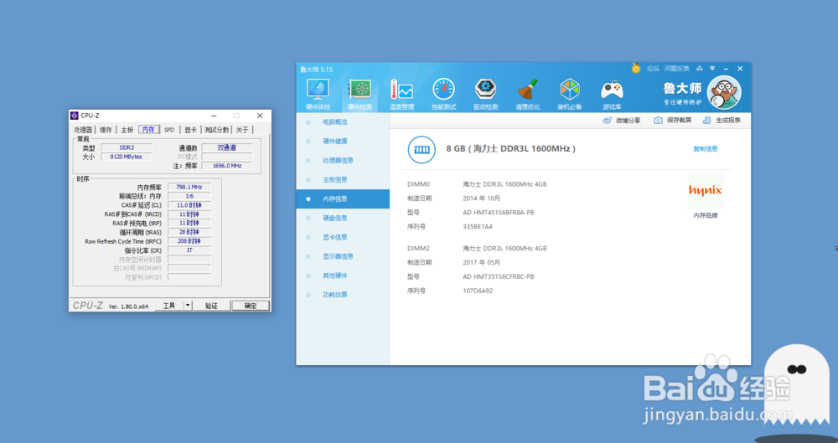Screen dimensions: 838x443
Task: Open 游戏库 game library controller icon
Action: click(612, 94)
